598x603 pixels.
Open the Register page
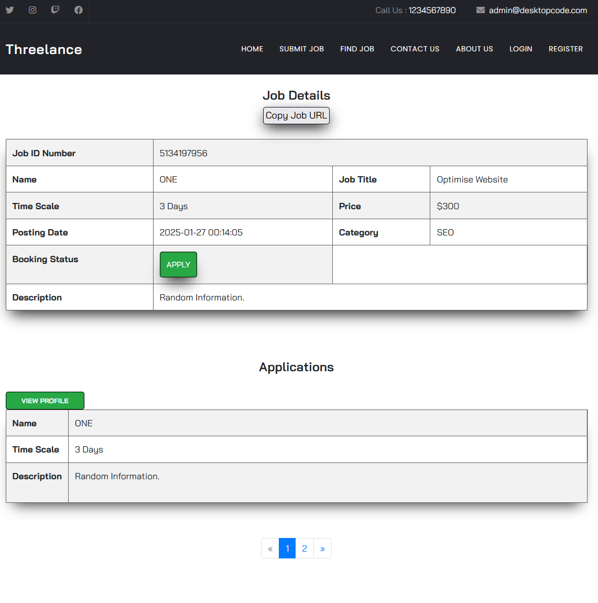point(566,49)
